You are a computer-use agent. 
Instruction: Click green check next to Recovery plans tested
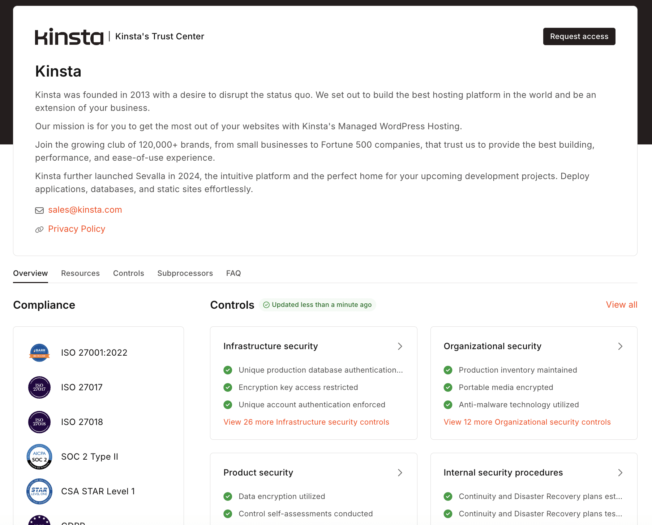pos(448,514)
